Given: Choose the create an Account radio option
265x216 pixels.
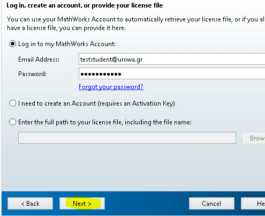Looking at the screenshot, I should (12, 103).
